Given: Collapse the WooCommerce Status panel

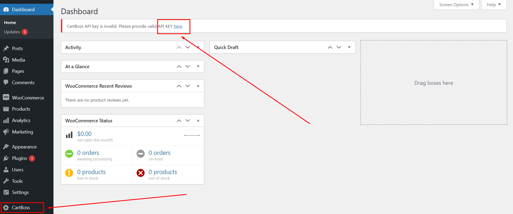Looking at the screenshot, I should [198, 120].
